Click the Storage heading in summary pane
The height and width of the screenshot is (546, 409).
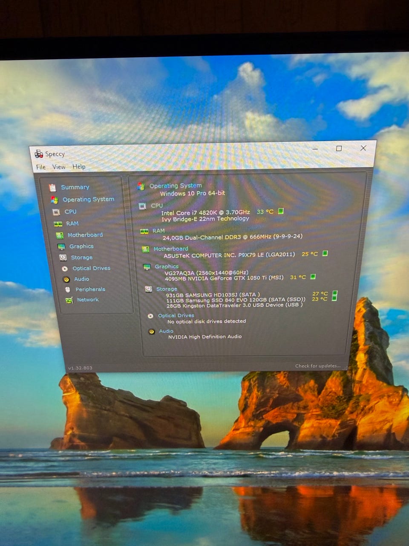(x=167, y=289)
